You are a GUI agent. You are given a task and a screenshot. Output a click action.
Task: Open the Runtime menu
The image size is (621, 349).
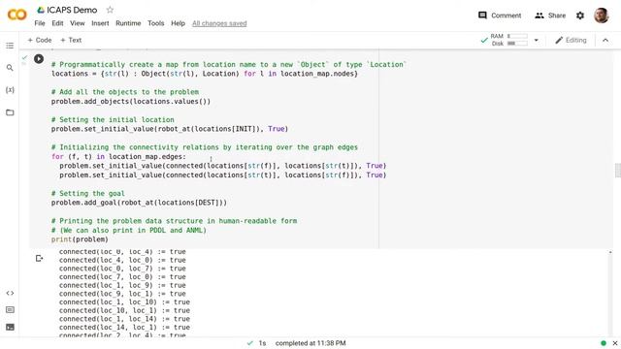click(x=128, y=23)
